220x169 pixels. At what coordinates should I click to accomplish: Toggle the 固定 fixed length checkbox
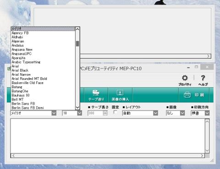(115, 112)
